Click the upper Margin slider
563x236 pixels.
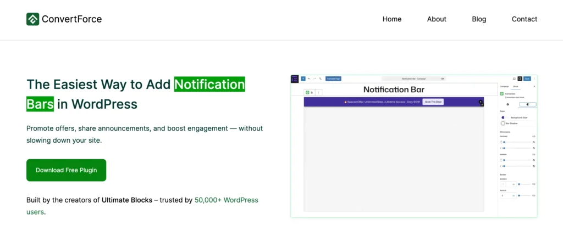pyautogui.click(x=517, y=160)
